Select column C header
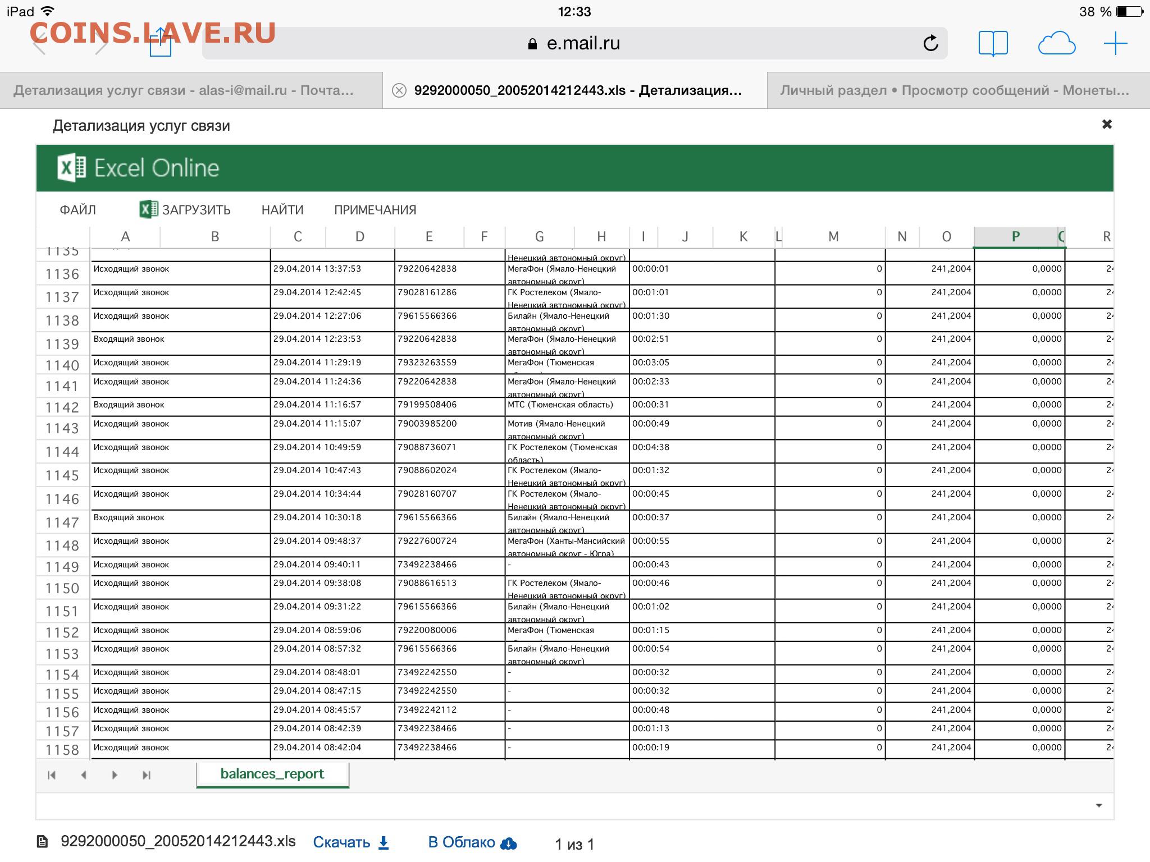This screenshot has height=862, width=1150. point(298,237)
